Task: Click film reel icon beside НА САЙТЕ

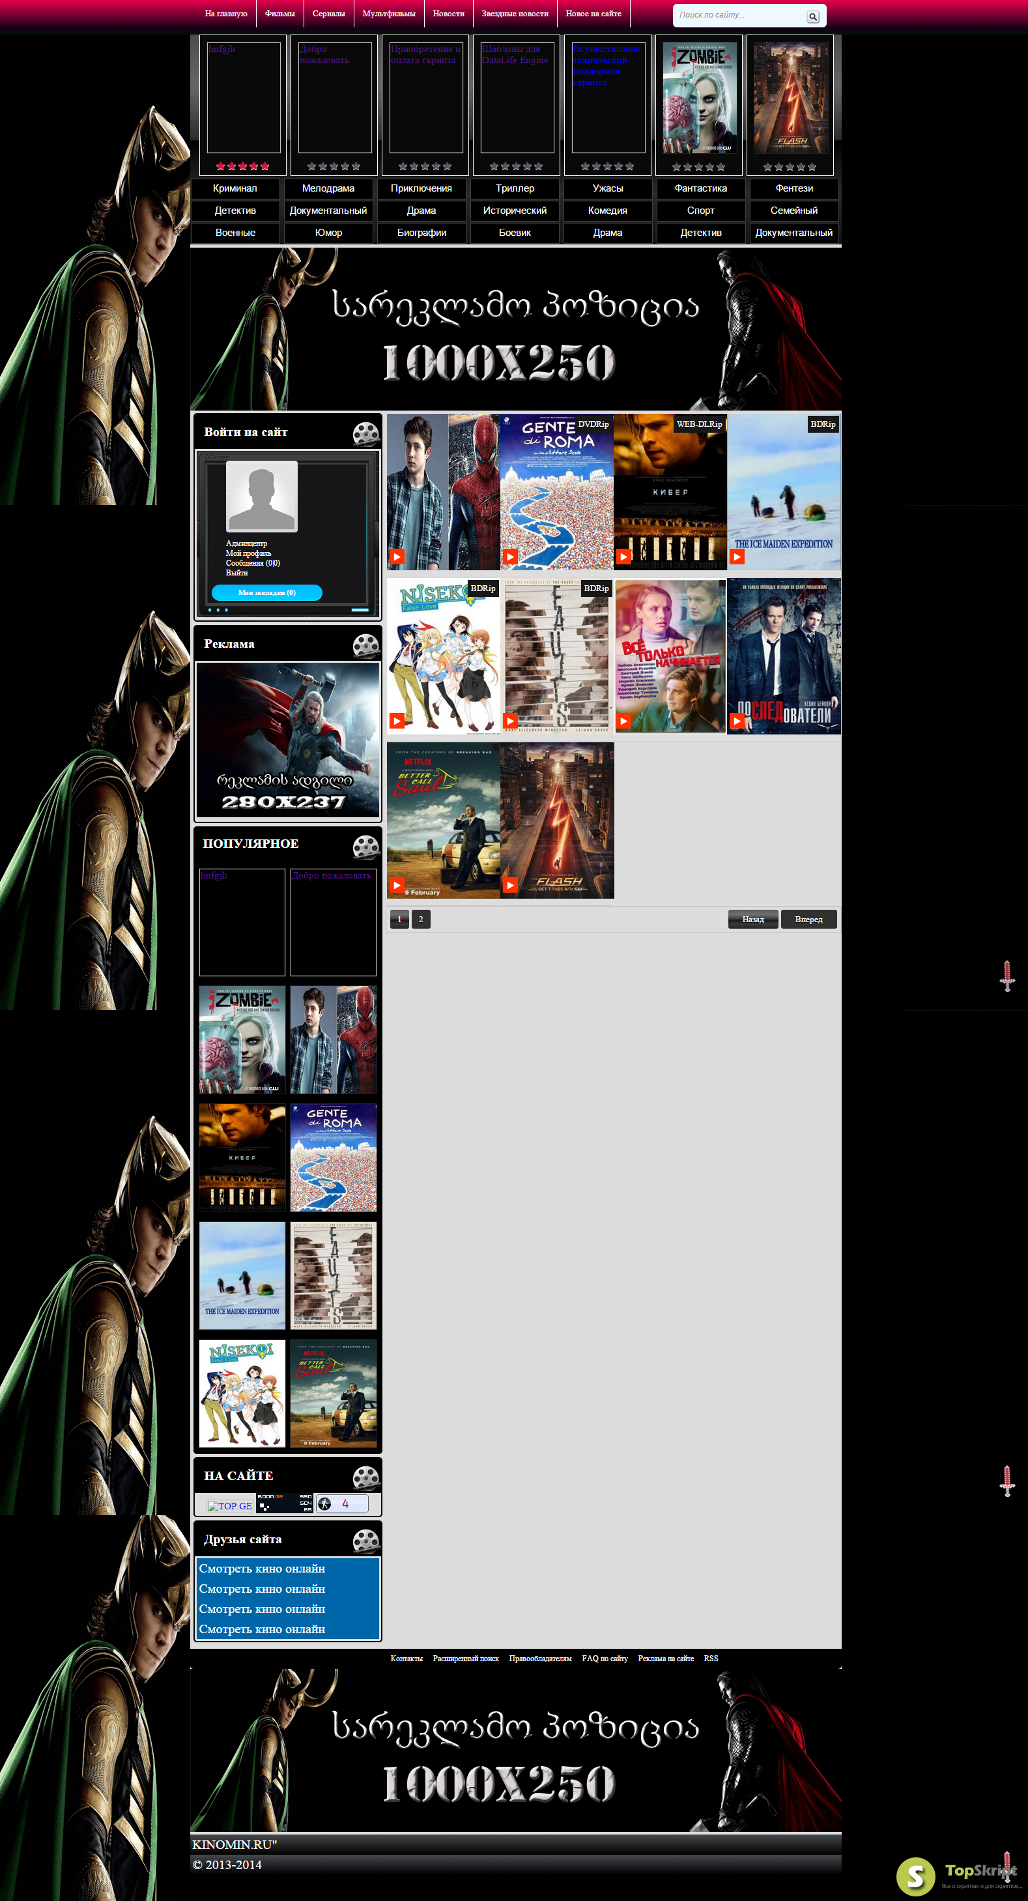Action: (x=365, y=1477)
